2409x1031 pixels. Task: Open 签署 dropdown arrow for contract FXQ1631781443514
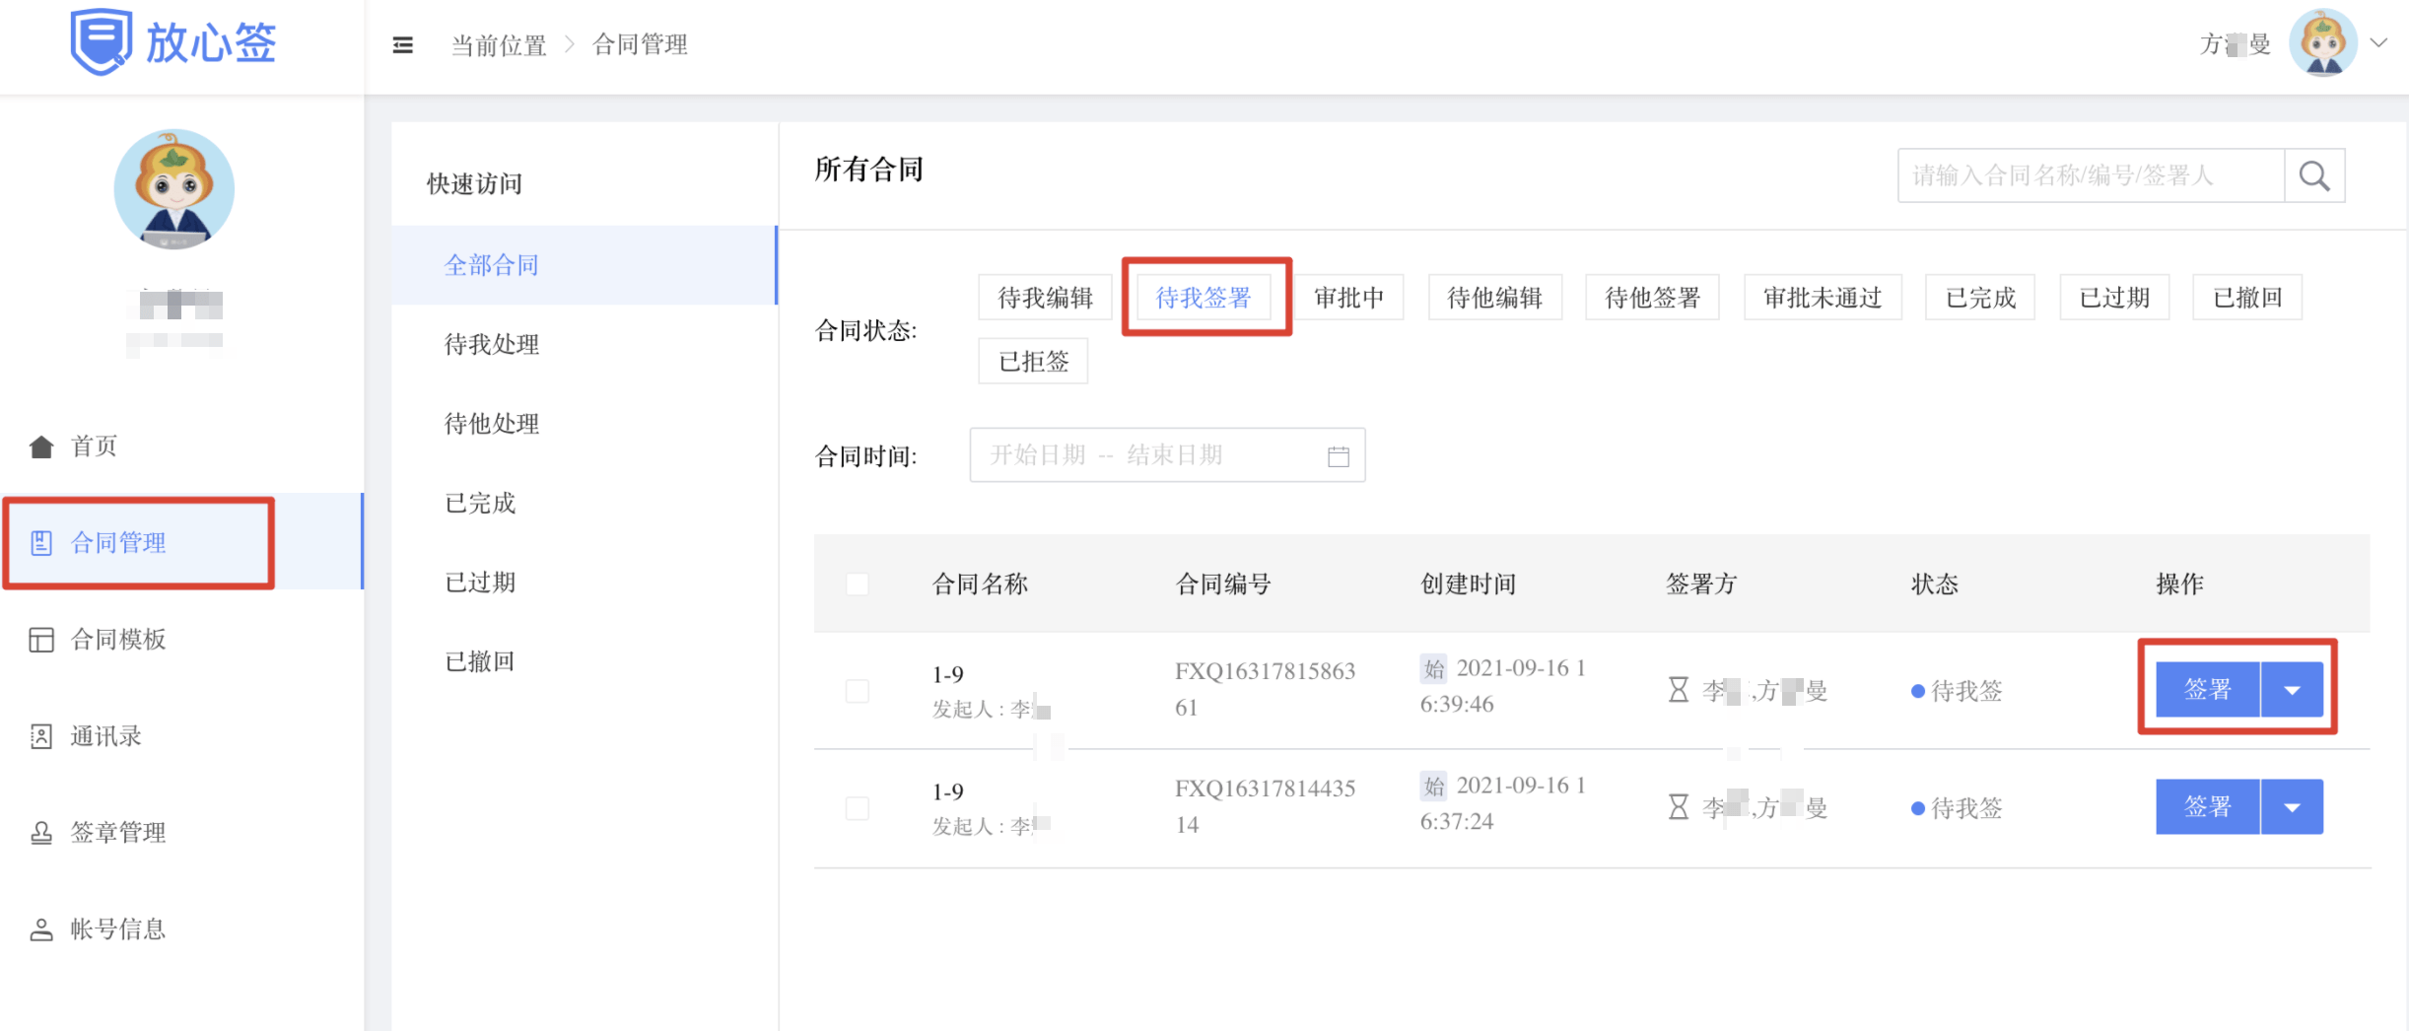(x=2293, y=806)
